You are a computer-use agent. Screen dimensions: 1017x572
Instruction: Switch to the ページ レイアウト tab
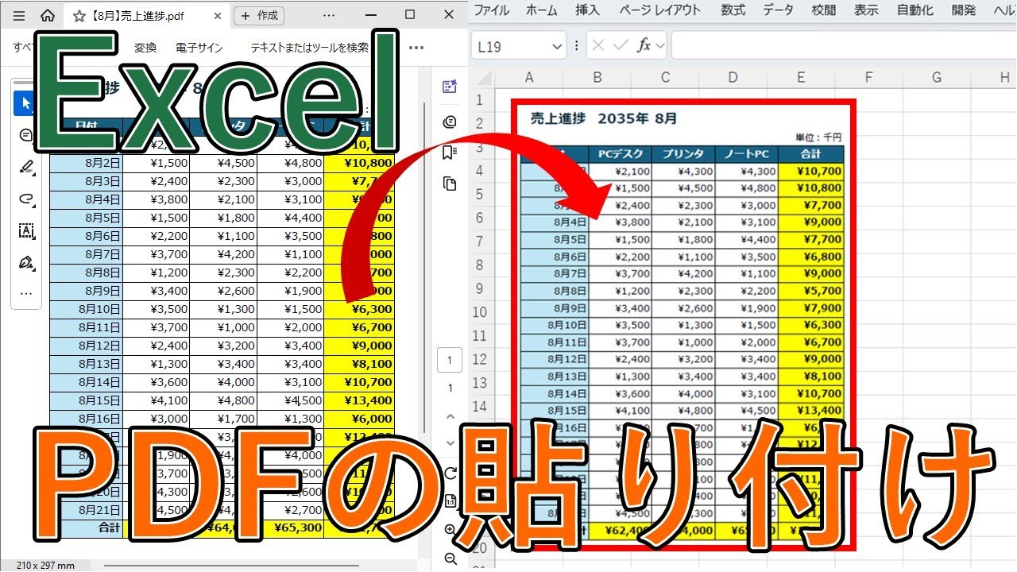(x=660, y=10)
